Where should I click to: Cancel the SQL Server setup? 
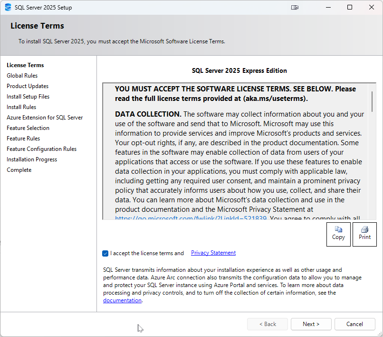(x=354, y=324)
